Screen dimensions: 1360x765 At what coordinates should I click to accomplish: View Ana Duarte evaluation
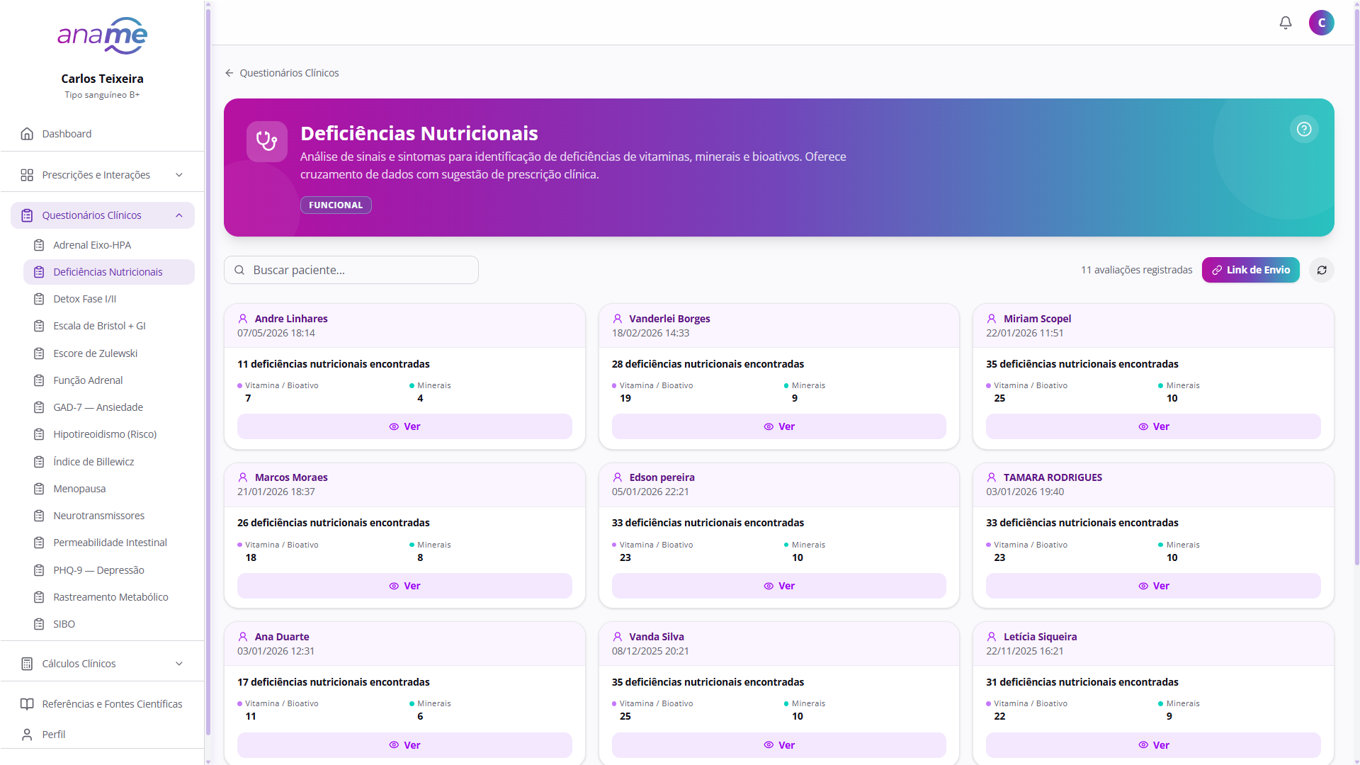(404, 745)
